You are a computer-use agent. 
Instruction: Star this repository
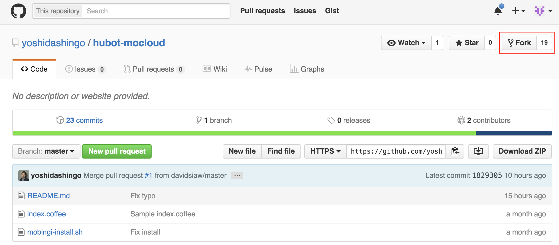point(467,43)
